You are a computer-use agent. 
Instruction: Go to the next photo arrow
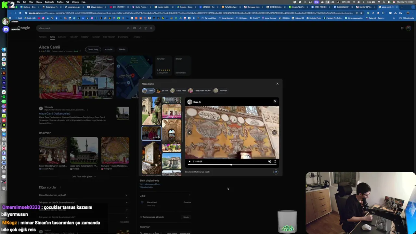274,133
